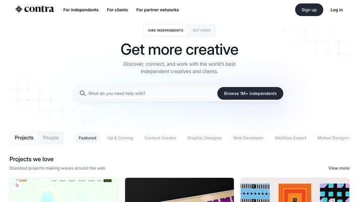Click the Sign up button
Screen dimensions: 359x202
(309, 10)
